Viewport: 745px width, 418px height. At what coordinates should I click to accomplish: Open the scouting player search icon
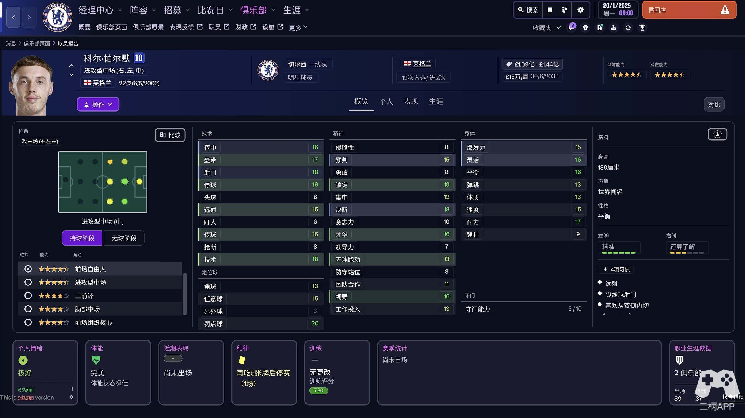coord(614,28)
